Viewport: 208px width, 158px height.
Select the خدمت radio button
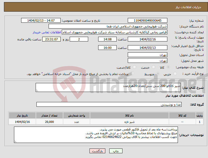[x=153, y=67]
